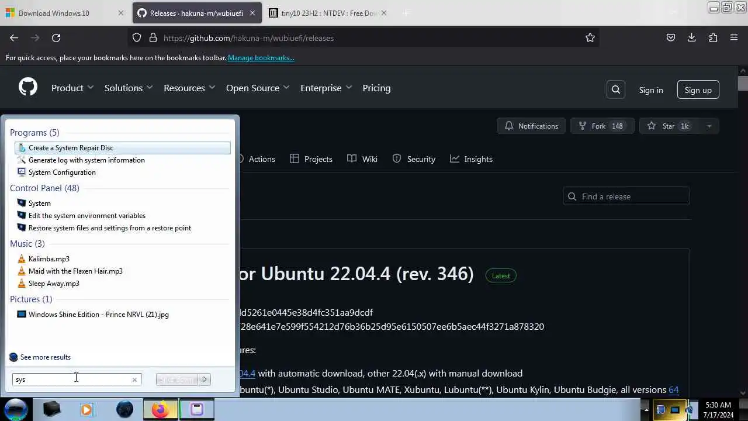The image size is (748, 421).
Task: Open the dark globe taskbar icon
Action: tap(124, 409)
